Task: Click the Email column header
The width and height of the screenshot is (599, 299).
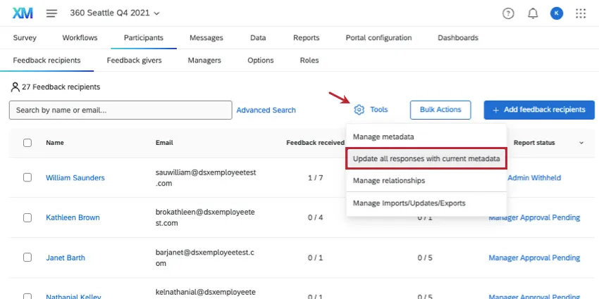Action: click(164, 143)
